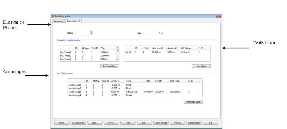Select the Exc. Phase1 row
Image resolution: width=287 pixels, height=129 pixels.
[88, 52]
